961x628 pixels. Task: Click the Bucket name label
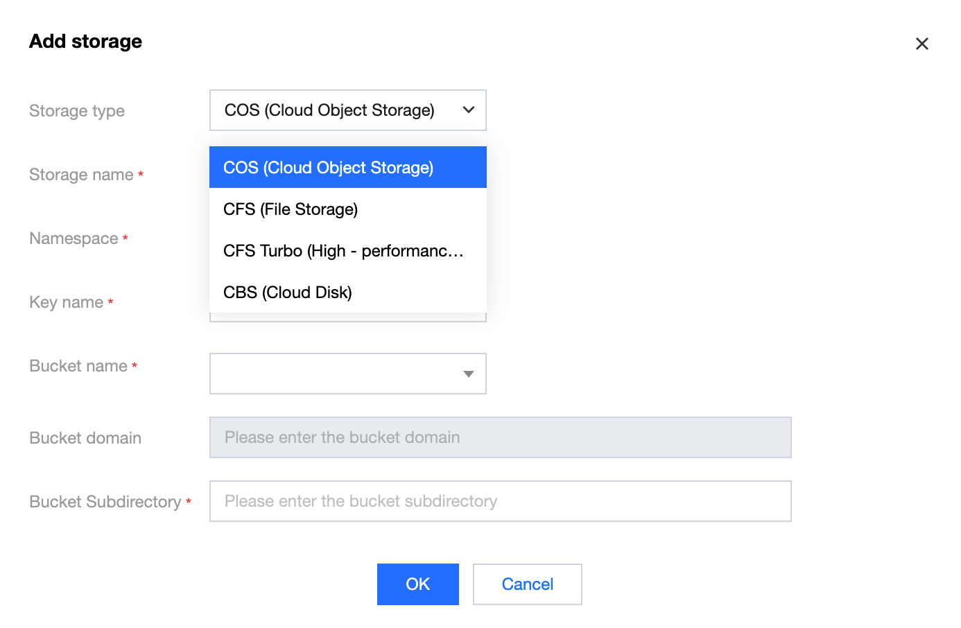point(78,366)
